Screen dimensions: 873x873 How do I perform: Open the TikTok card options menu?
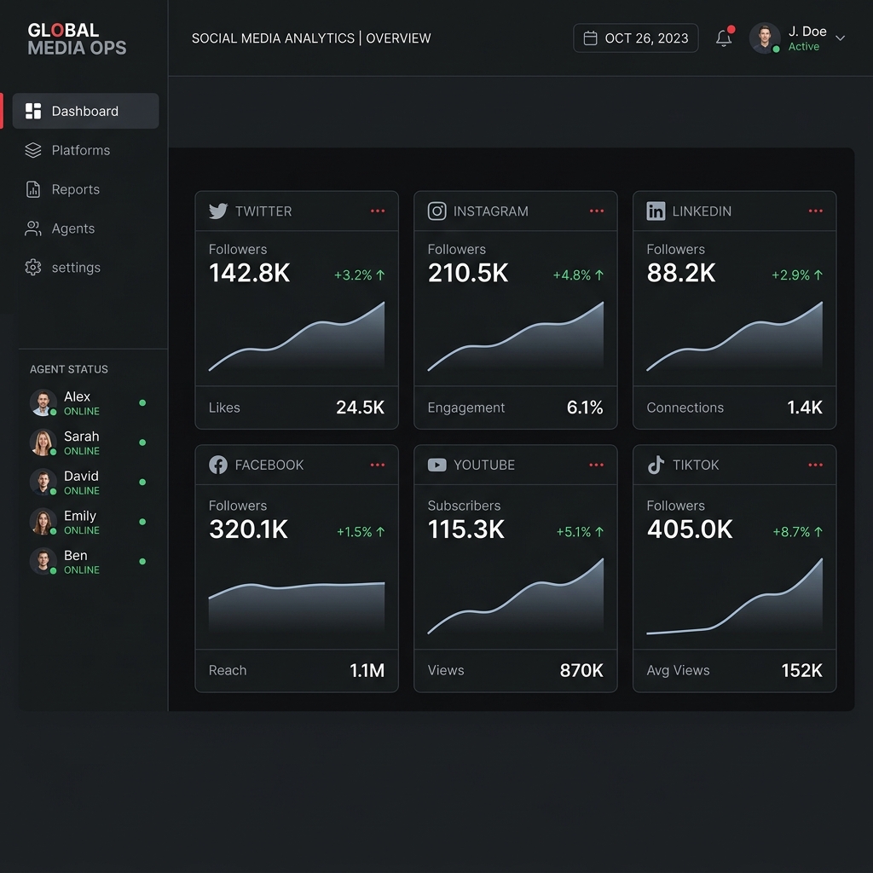click(x=816, y=465)
